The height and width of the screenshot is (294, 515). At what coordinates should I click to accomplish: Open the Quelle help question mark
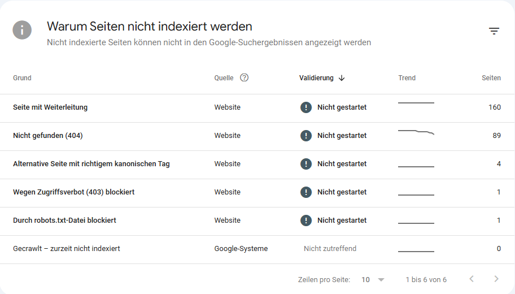(x=244, y=77)
